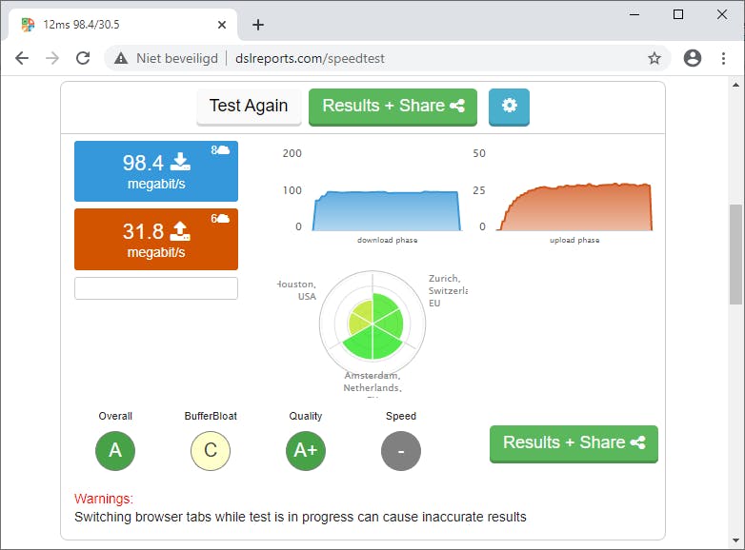Image resolution: width=745 pixels, height=550 pixels.
Task: Click the page scrollbar thumb
Action: click(735, 254)
